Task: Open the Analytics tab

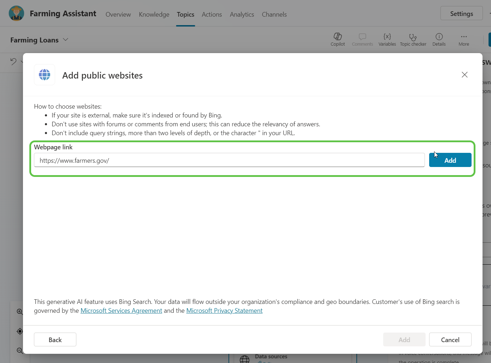Action: (x=242, y=15)
